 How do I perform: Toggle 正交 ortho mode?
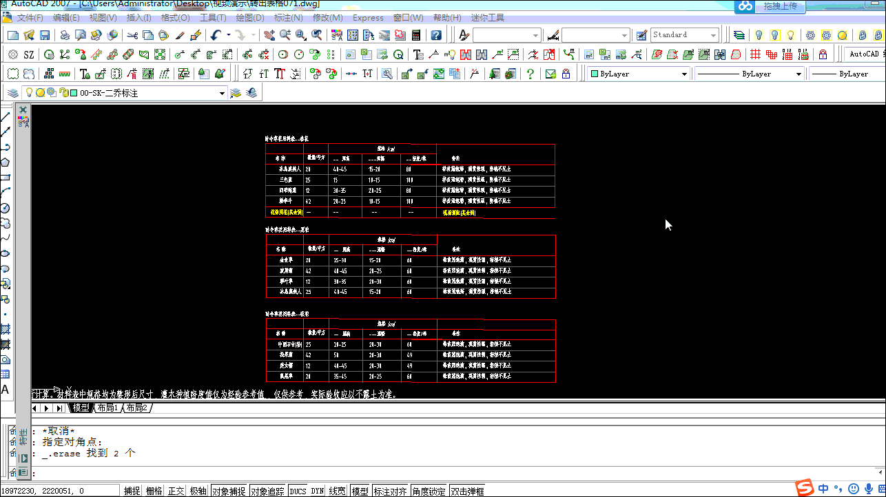(176, 491)
